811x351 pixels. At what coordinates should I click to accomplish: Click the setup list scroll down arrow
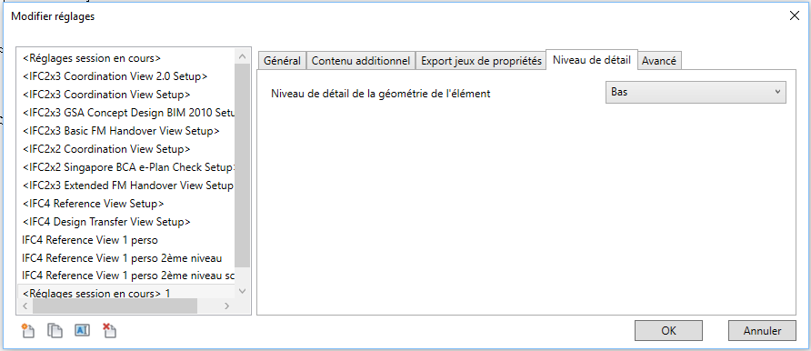(242, 292)
